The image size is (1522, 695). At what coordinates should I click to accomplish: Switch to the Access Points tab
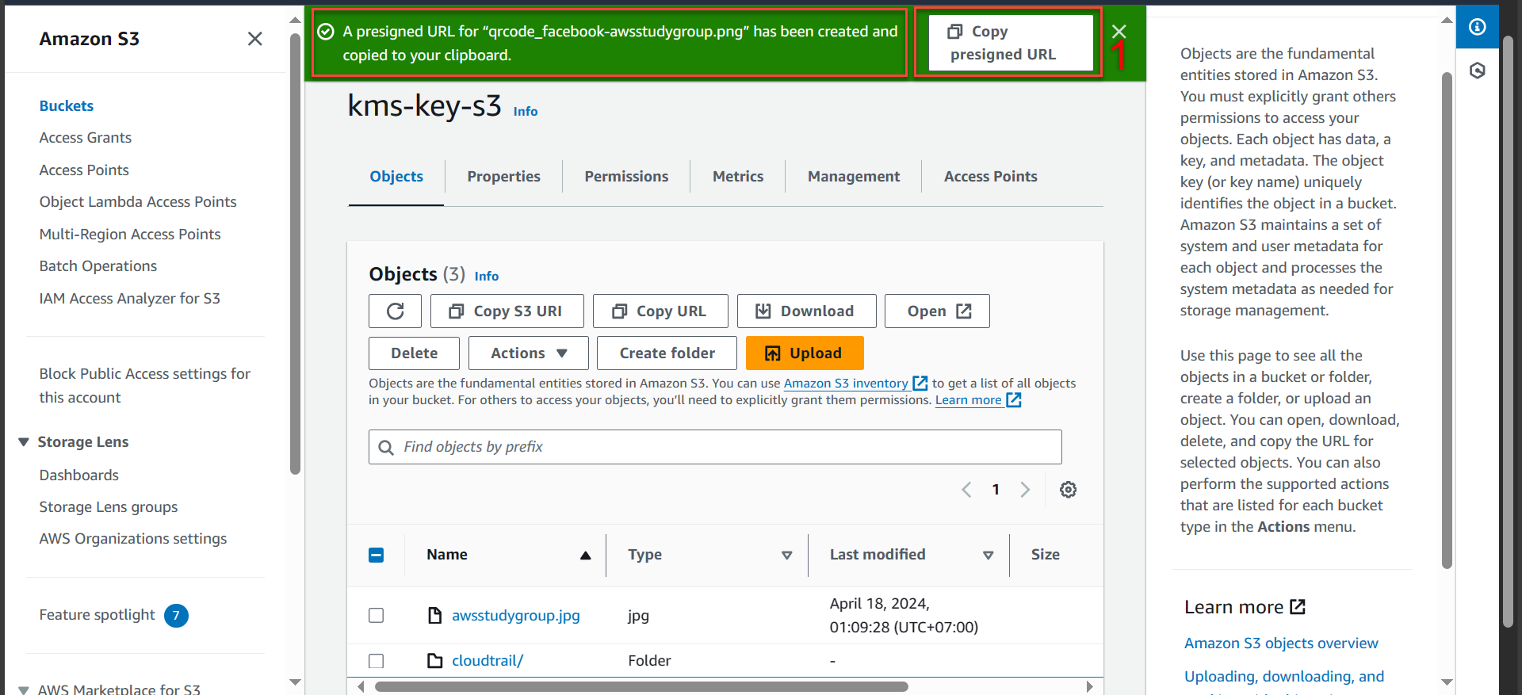point(991,177)
